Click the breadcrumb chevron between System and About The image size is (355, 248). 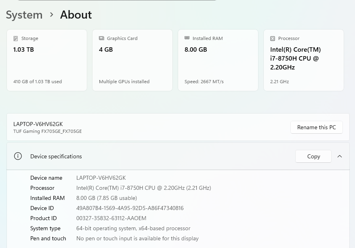point(52,15)
